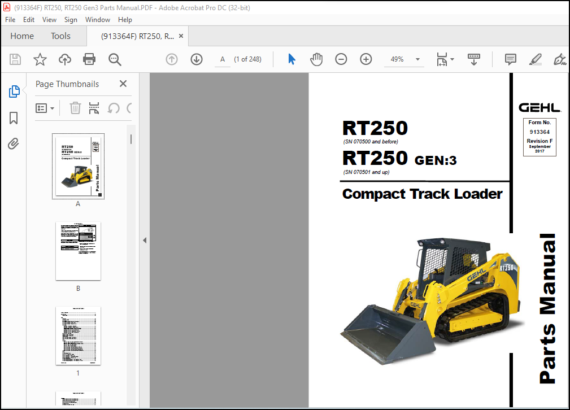Open the Edit menu
Image resolution: width=570 pixels, height=410 pixels.
[x=29, y=20]
